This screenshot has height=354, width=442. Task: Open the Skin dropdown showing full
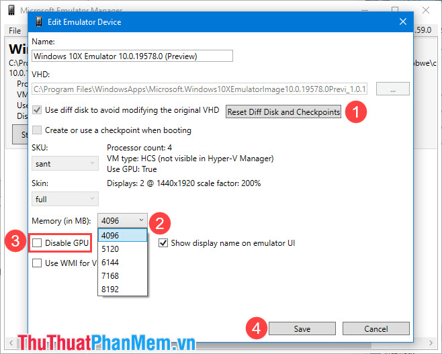coord(65,200)
